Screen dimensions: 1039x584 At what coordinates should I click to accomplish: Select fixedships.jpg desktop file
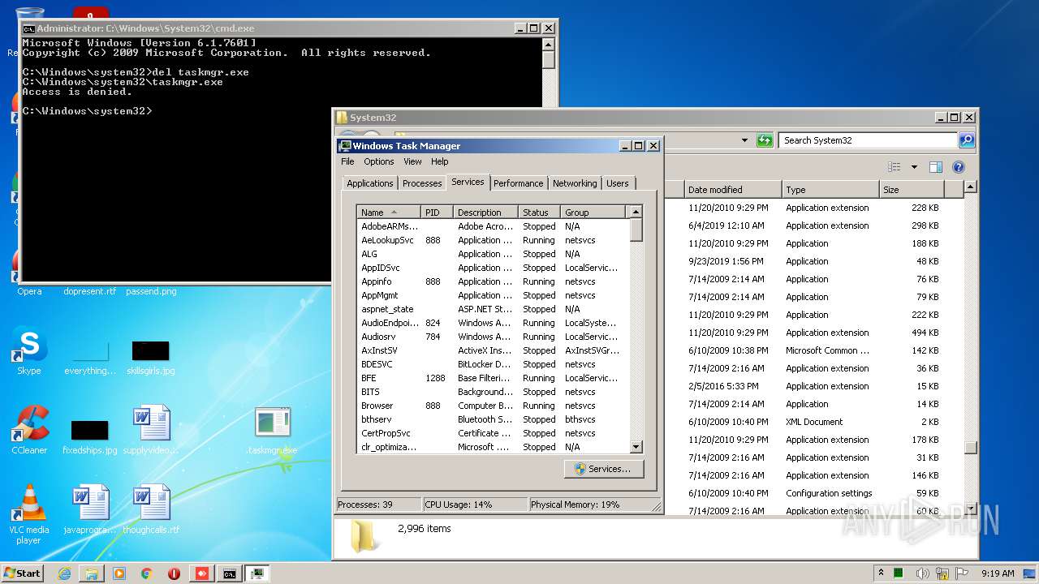(x=89, y=436)
